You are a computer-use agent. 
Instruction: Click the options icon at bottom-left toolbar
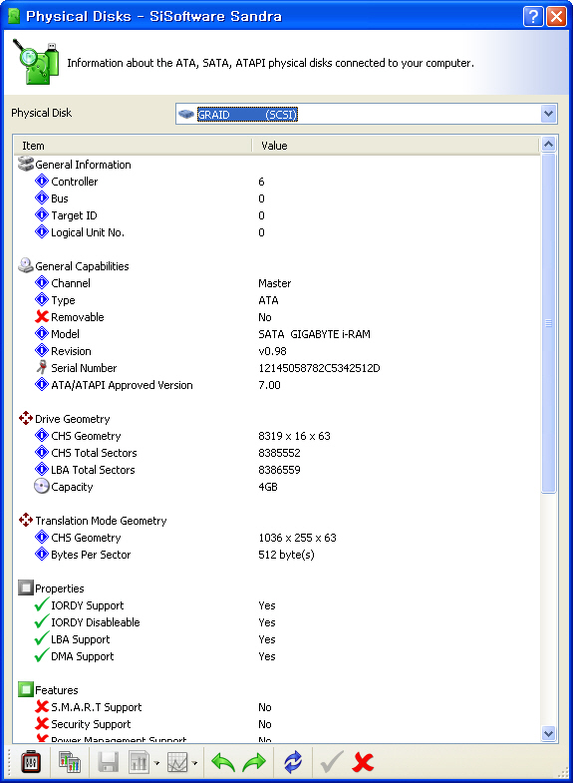31,762
